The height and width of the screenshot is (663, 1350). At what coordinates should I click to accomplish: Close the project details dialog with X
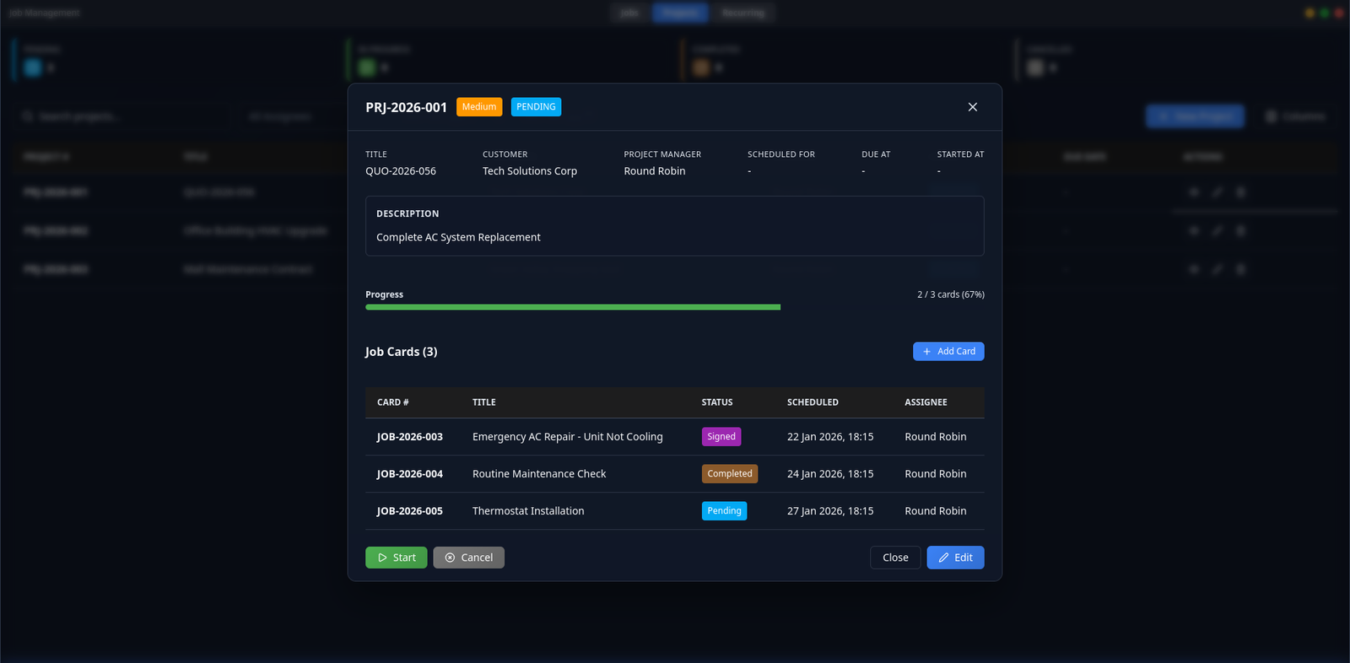(x=972, y=107)
